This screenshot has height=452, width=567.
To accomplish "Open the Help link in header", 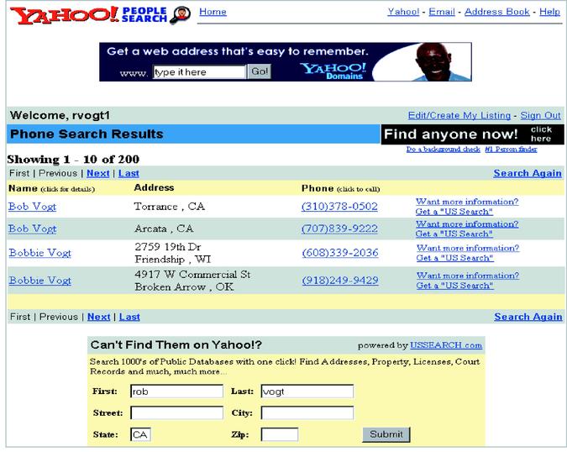I will [x=549, y=13].
